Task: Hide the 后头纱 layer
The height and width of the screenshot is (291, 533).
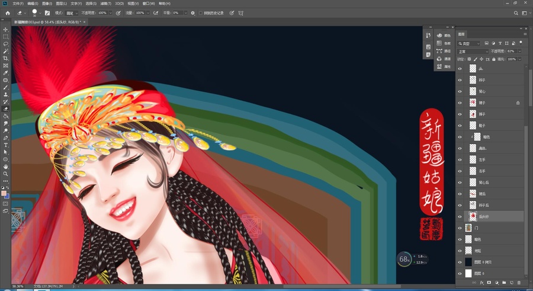Action: 460,216
